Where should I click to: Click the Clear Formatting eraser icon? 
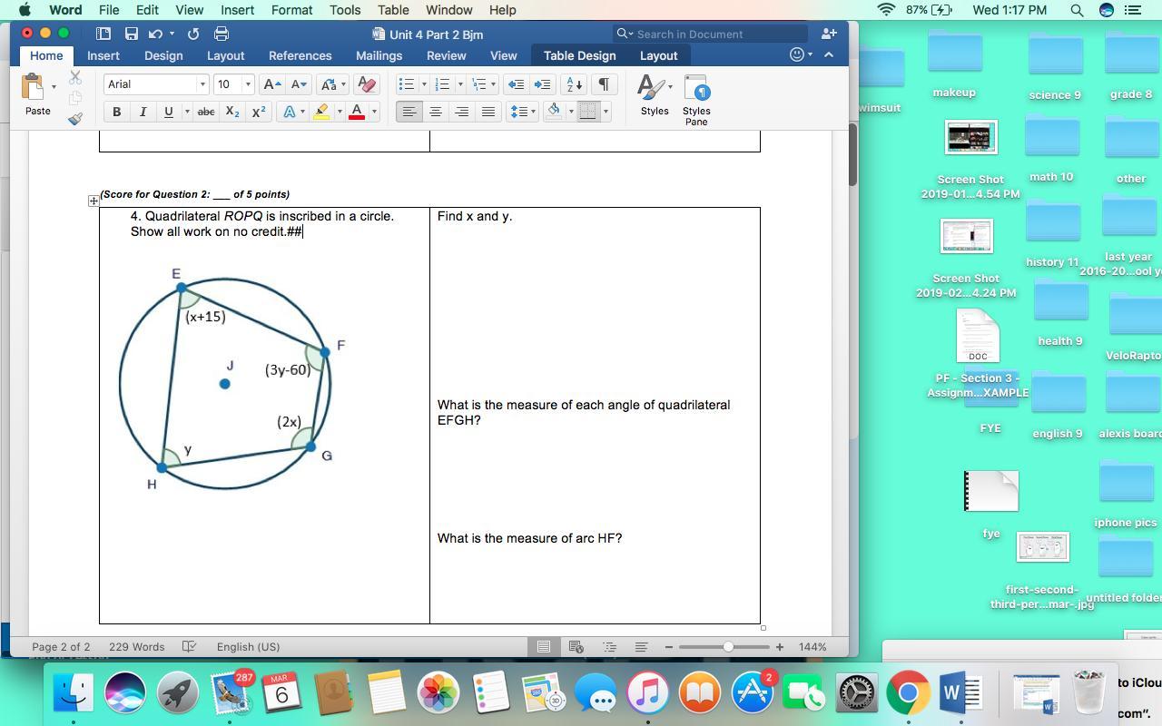(x=367, y=84)
